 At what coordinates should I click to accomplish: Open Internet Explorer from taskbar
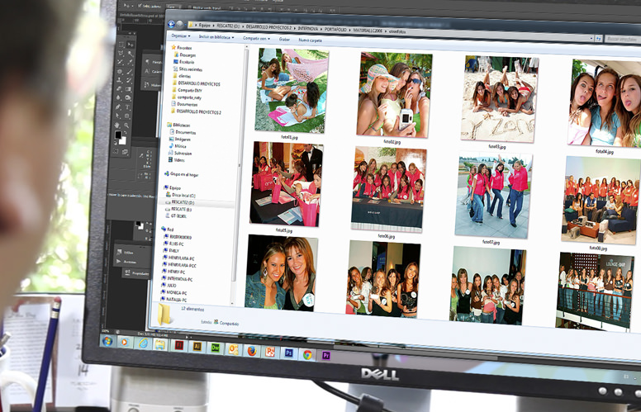tap(143, 343)
